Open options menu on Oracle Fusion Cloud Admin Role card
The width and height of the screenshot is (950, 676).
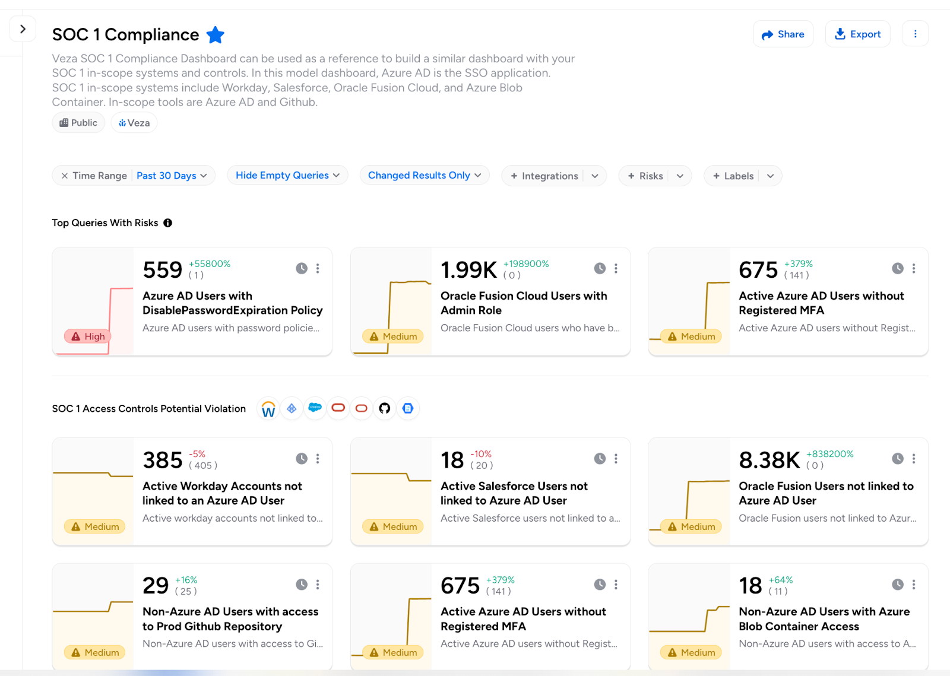click(x=616, y=268)
